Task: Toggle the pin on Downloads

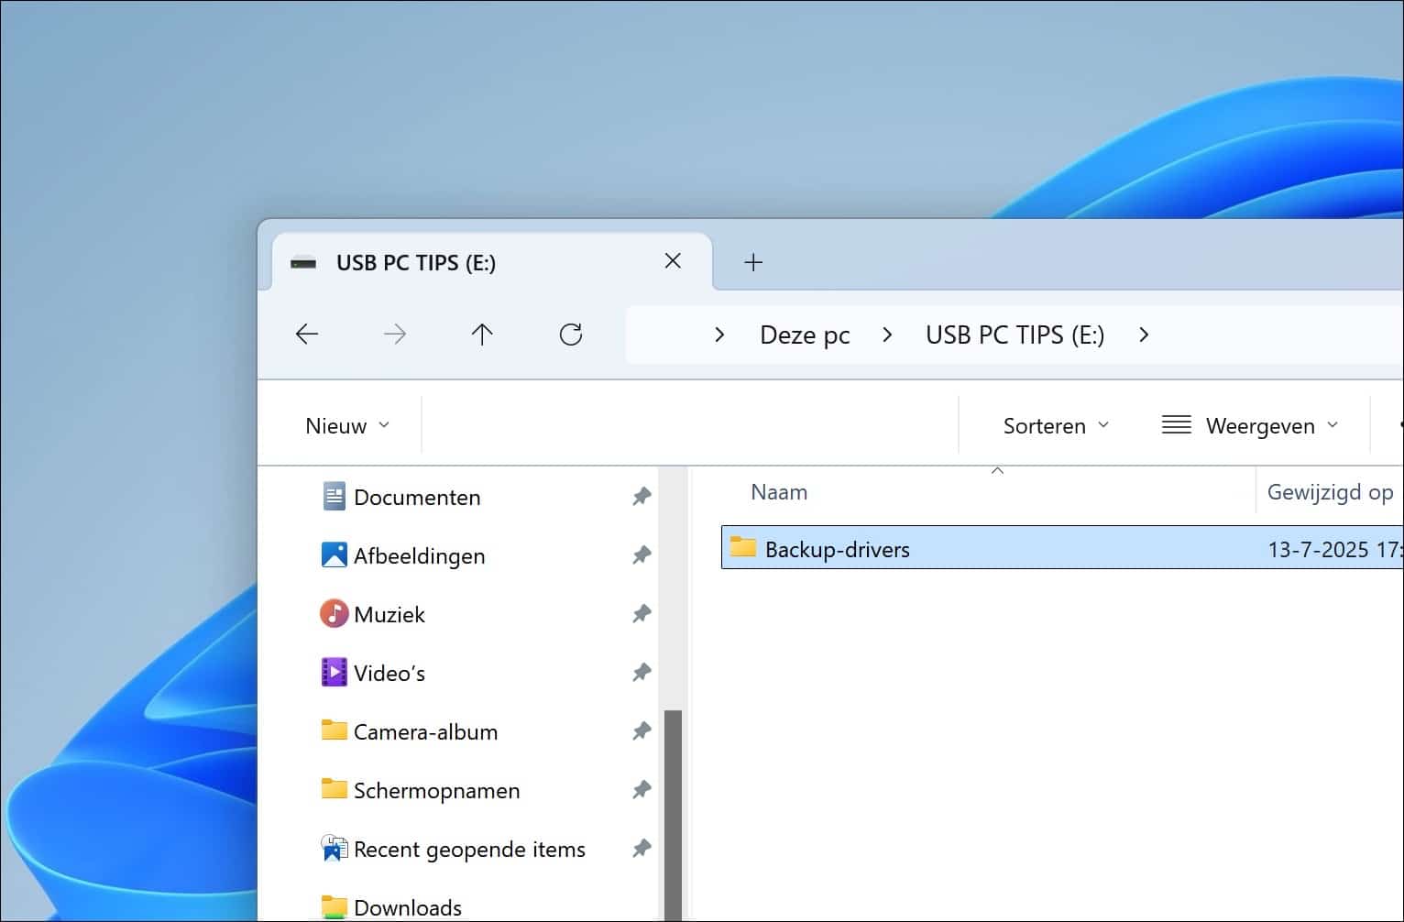Action: [x=641, y=907]
